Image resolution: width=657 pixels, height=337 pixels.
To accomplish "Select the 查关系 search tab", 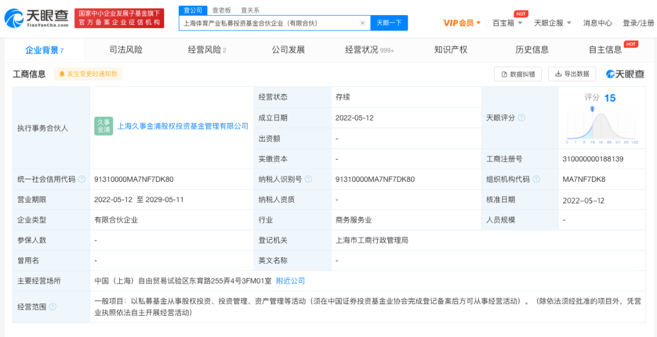I will click(x=250, y=10).
